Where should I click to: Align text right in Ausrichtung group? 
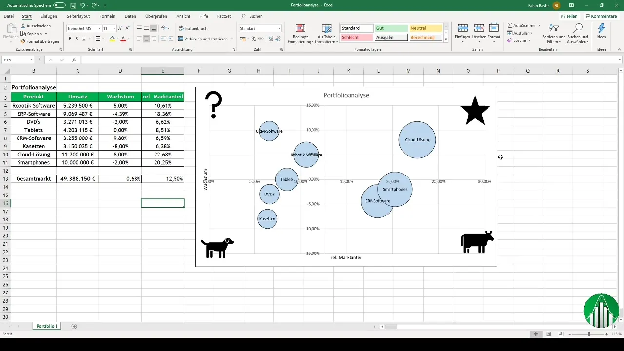click(154, 39)
